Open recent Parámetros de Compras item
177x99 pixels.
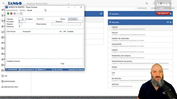[x=140, y=57]
